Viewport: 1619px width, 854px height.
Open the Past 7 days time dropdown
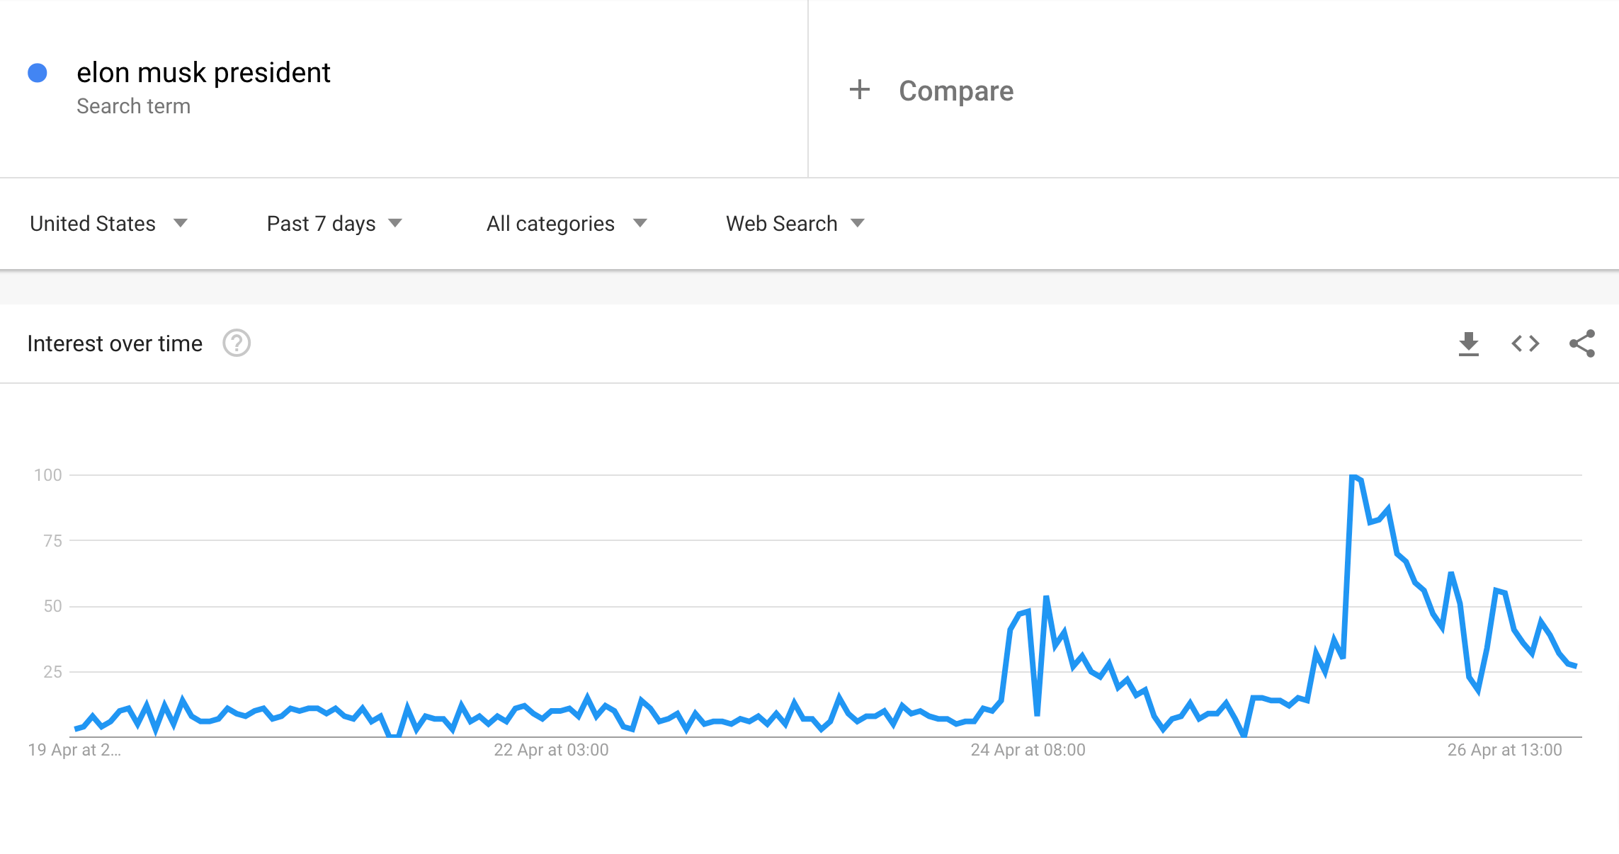pos(334,224)
